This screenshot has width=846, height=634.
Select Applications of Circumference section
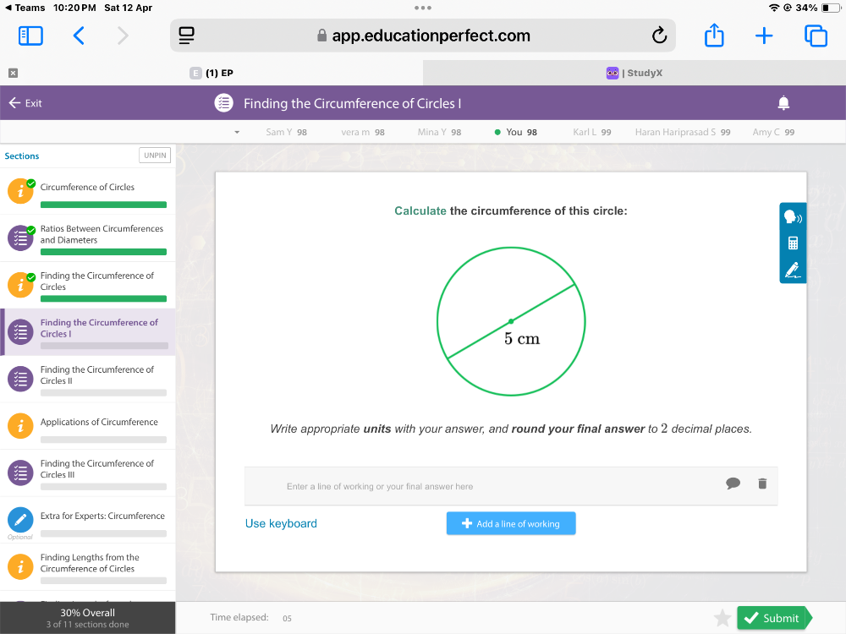tap(99, 422)
